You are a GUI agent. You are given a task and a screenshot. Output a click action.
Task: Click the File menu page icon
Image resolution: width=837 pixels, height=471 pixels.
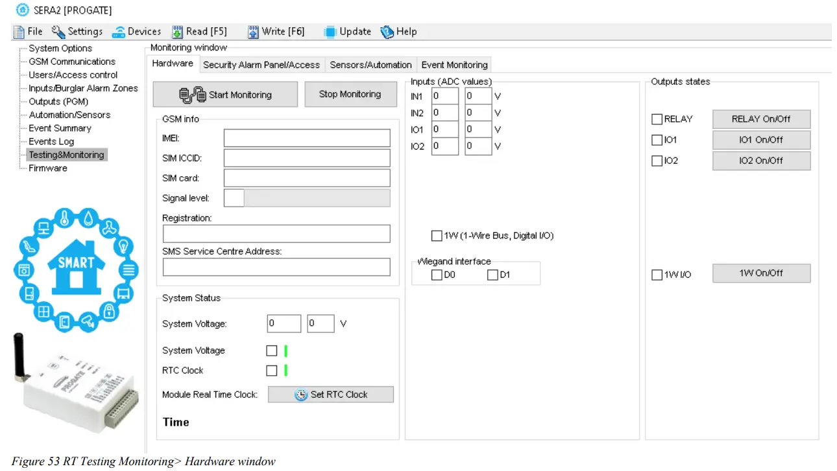(x=19, y=32)
